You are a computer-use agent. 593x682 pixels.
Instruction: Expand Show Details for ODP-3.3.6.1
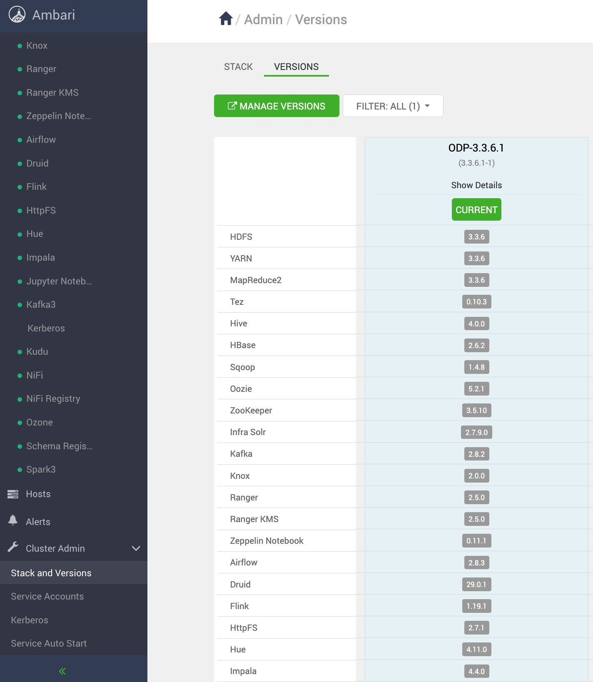pos(476,185)
